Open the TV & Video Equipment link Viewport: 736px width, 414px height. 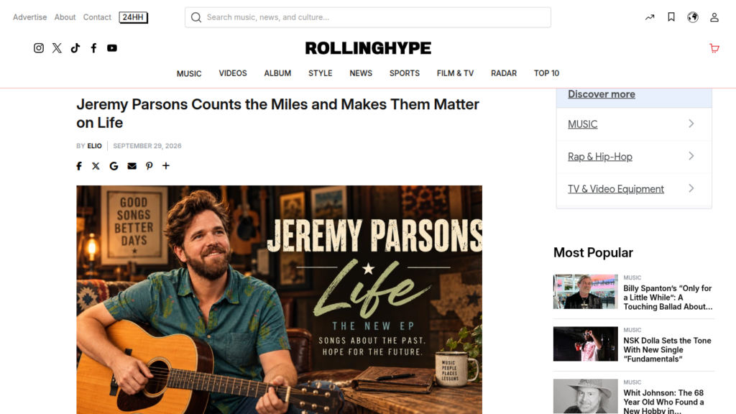(x=616, y=189)
